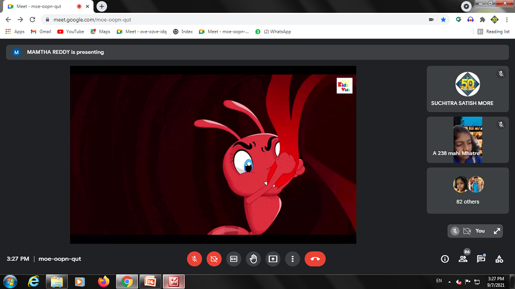
Task: Open the WhatsApp bookmark
Action: tap(273, 31)
